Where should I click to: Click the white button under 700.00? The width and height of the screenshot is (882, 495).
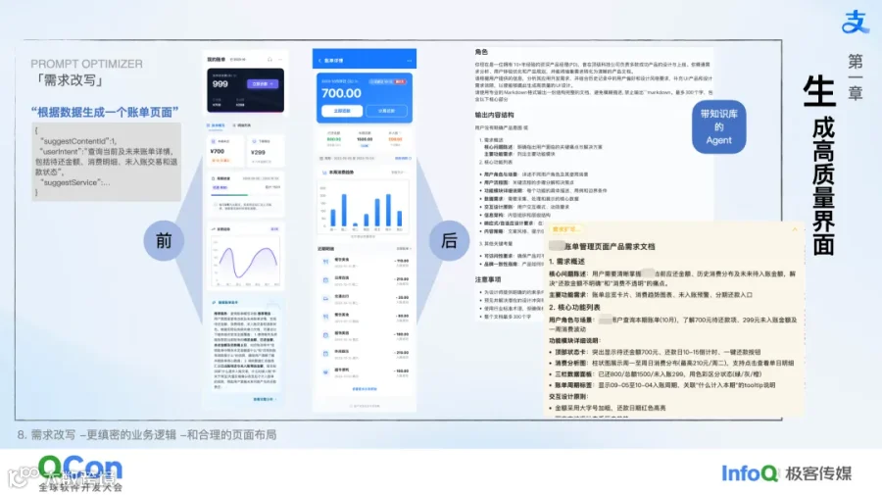pos(342,111)
